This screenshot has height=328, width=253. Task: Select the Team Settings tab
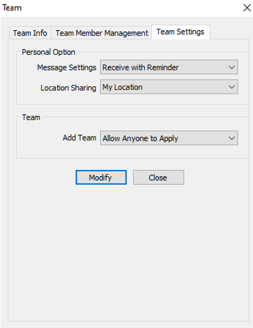(180, 32)
